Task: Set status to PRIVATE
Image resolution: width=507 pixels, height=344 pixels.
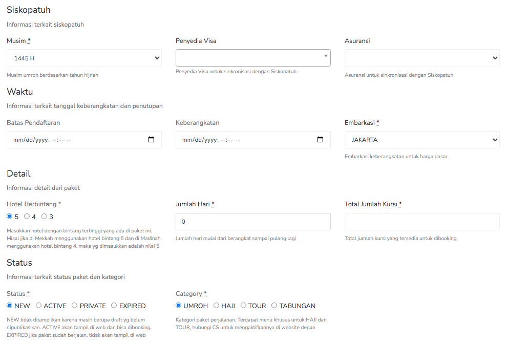Action: [75, 306]
